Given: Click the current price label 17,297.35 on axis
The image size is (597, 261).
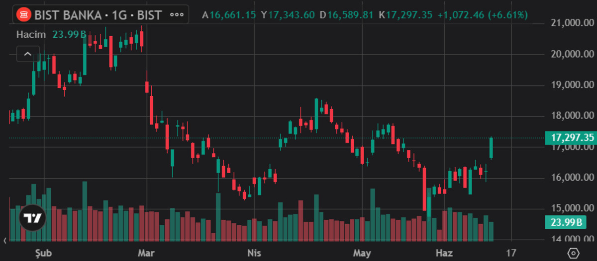Looking at the screenshot, I should pos(570,137).
